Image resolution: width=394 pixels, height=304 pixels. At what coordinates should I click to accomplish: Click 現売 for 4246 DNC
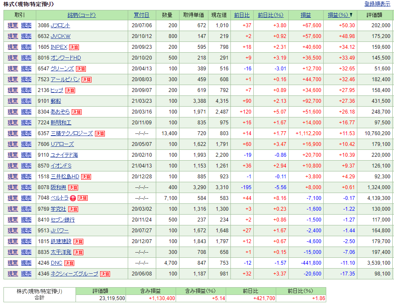click(26, 263)
